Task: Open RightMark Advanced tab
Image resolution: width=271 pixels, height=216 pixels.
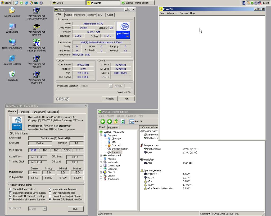Action: 52,112
